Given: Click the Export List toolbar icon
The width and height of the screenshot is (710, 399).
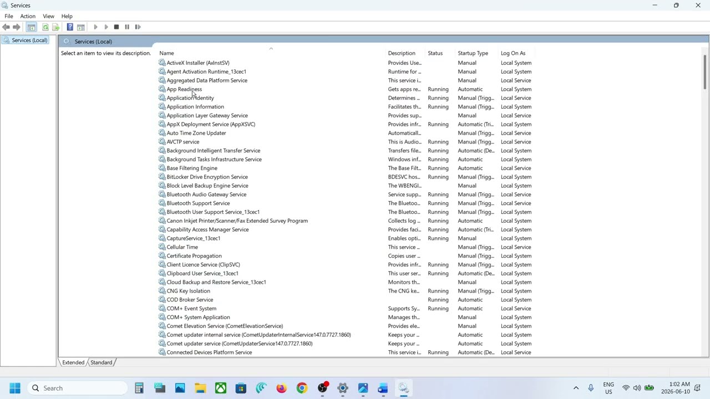Looking at the screenshot, I should pyautogui.click(x=55, y=27).
